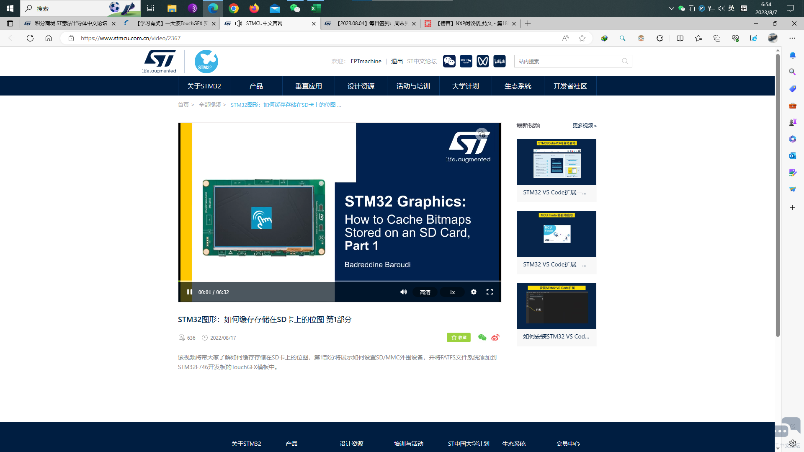This screenshot has height=452, width=804.
Task: Mute the video volume
Action: pyautogui.click(x=404, y=292)
